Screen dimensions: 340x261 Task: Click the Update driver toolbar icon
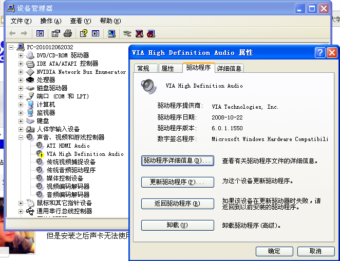pos(127,33)
